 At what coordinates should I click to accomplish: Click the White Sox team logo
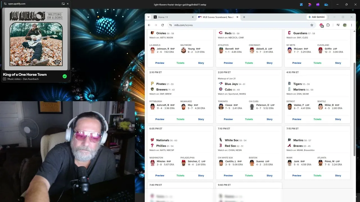click(x=221, y=140)
